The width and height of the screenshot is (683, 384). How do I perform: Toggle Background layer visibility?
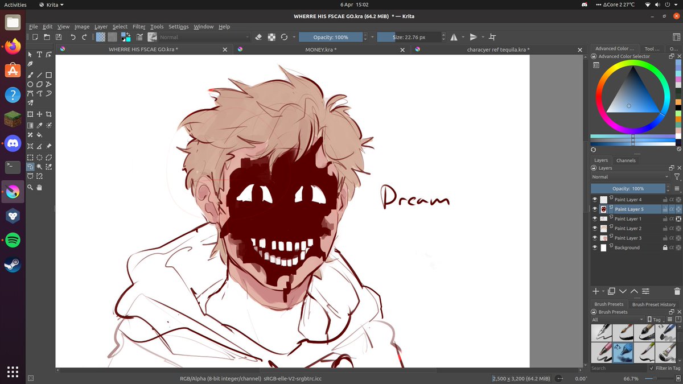pos(595,247)
